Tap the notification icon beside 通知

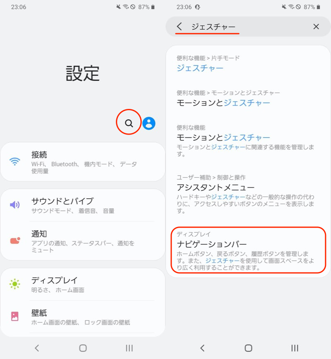coord(15,240)
